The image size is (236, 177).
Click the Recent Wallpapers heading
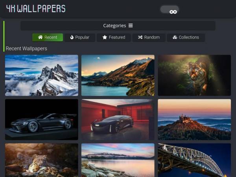(26, 48)
